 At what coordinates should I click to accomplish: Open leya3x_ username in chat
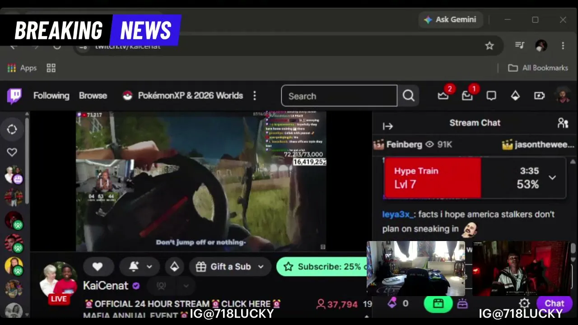(398, 214)
